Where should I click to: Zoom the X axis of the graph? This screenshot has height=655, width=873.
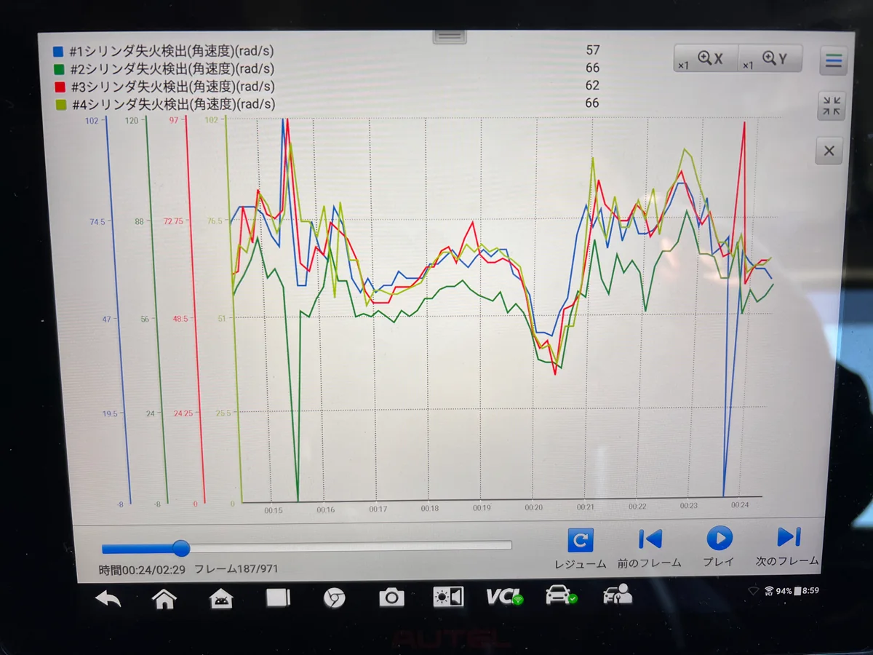pos(706,59)
